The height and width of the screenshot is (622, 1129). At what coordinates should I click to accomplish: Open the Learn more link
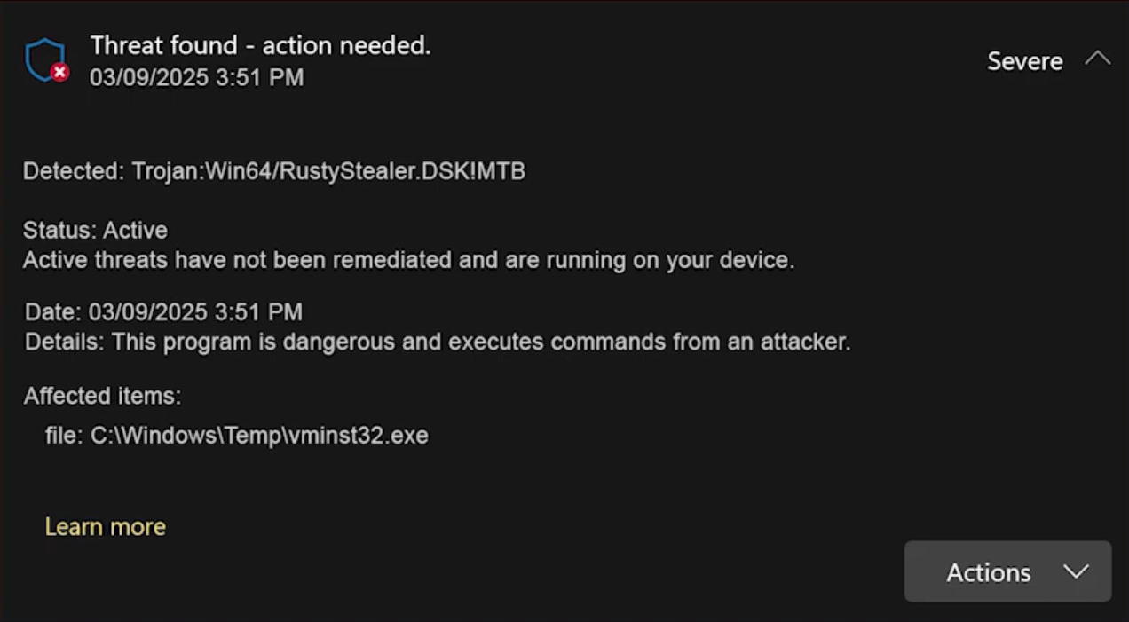[105, 526]
